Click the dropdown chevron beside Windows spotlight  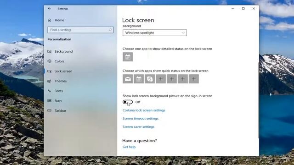183,33
